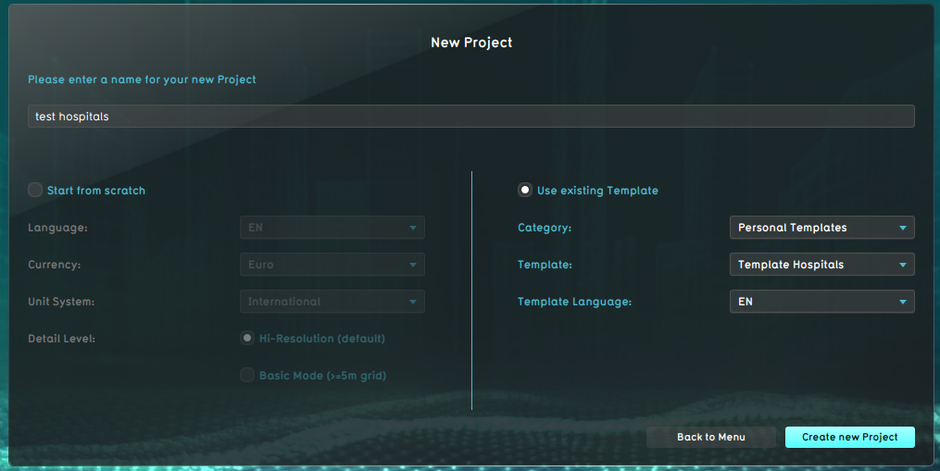Click the arrow icon on the left Language dropdown

pyautogui.click(x=413, y=228)
